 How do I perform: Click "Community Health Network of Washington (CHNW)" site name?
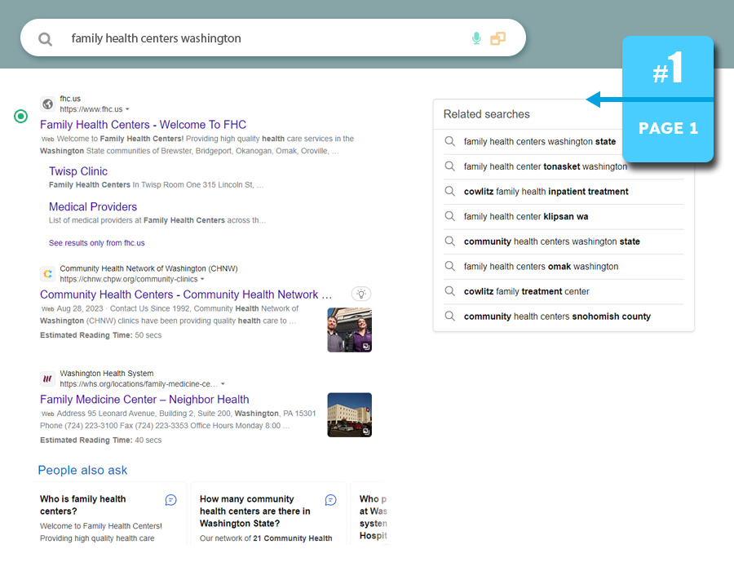[x=149, y=268]
